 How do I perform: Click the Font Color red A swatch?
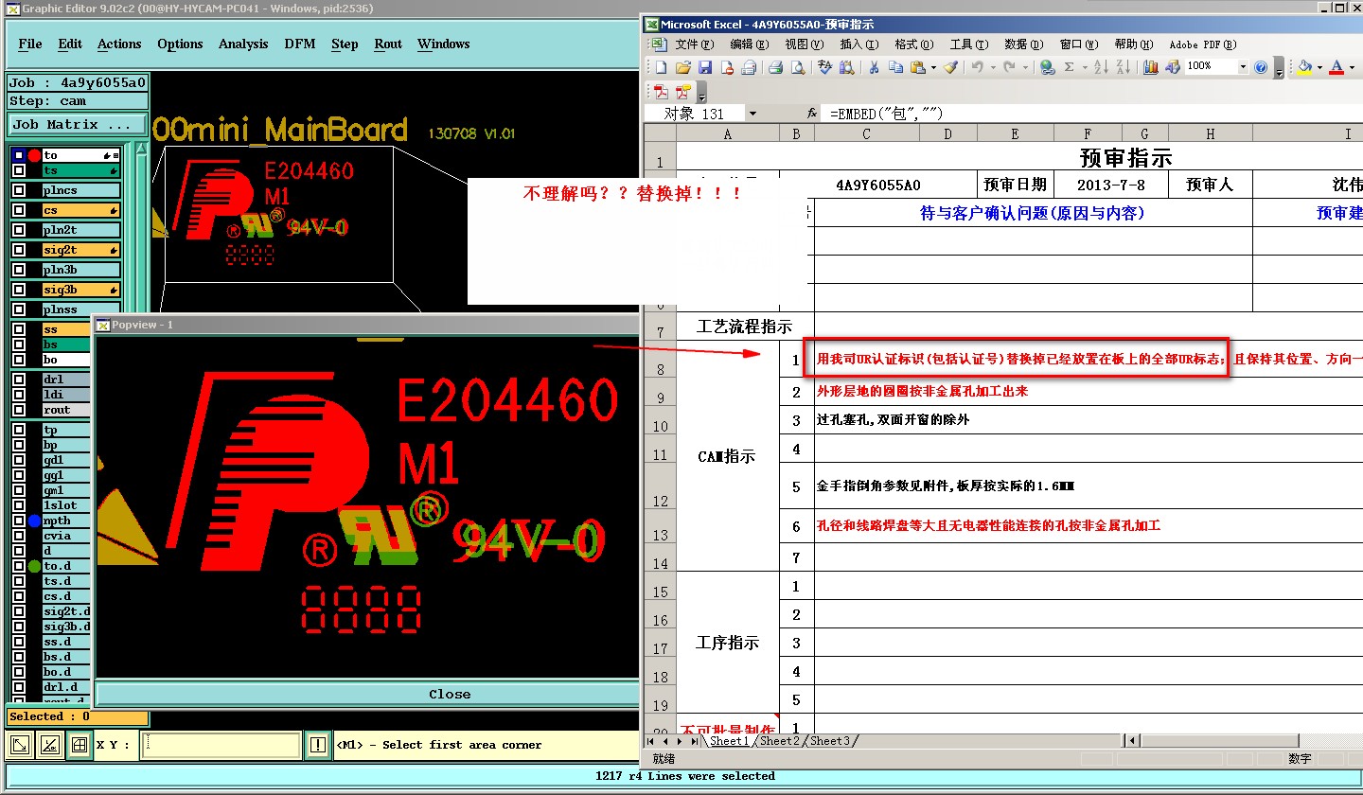[1336, 67]
